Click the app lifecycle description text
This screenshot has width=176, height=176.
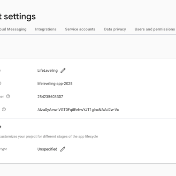[x=49, y=137]
